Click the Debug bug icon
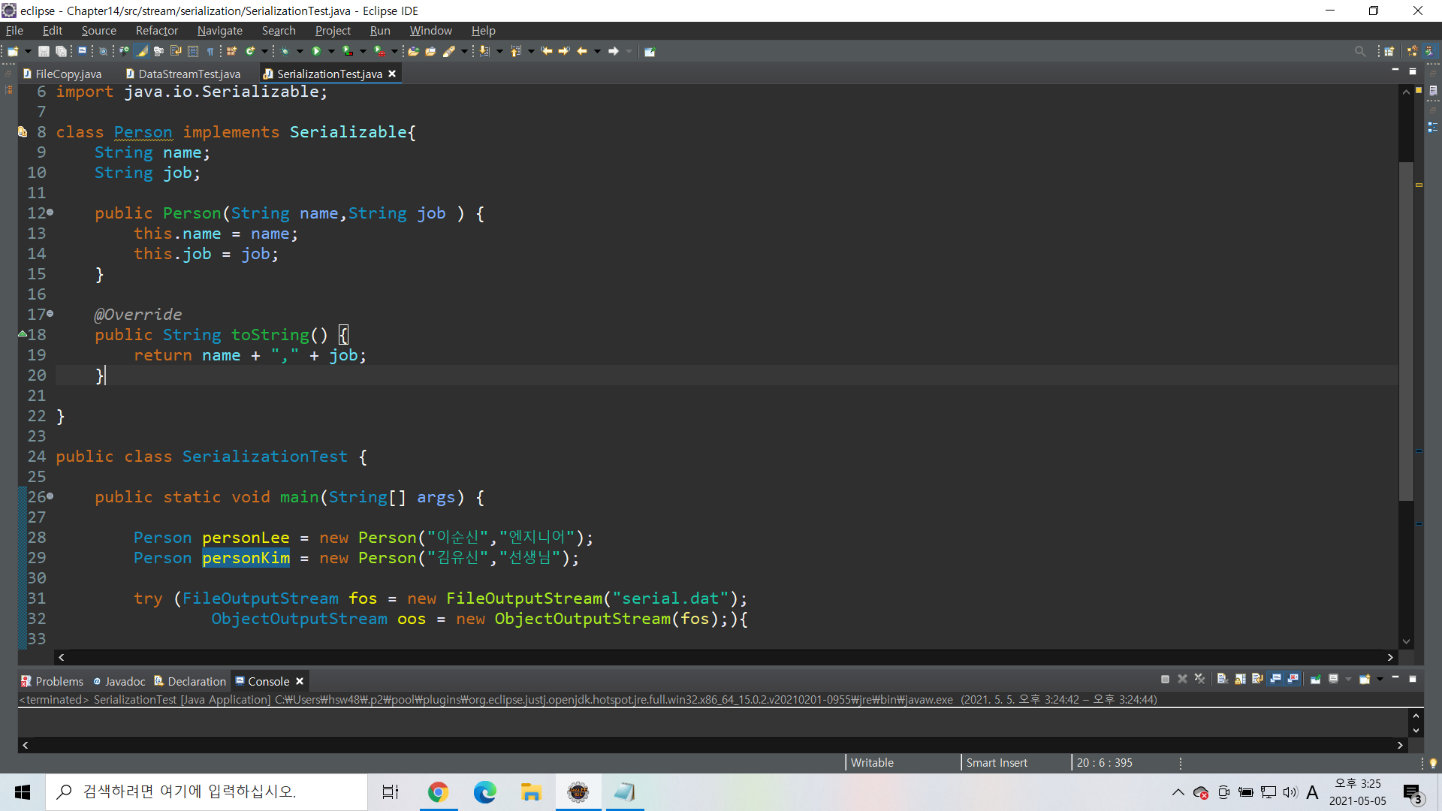 (x=285, y=51)
